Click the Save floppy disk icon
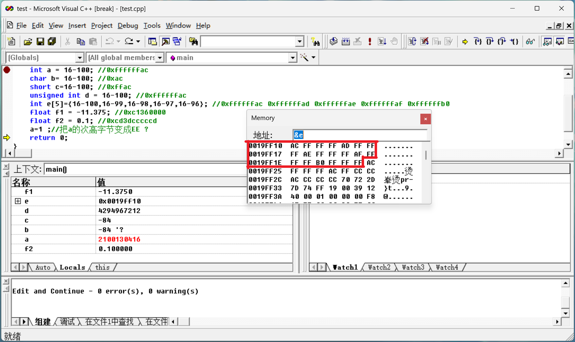The width and height of the screenshot is (575, 342). click(40, 41)
